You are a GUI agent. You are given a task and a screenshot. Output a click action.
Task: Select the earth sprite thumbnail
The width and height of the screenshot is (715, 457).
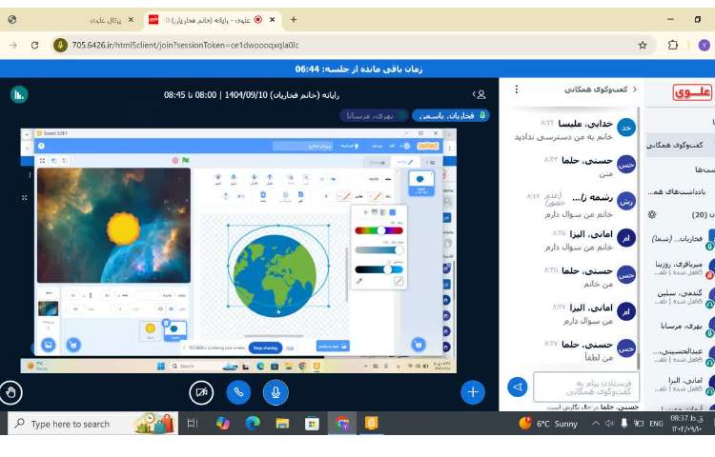click(175, 330)
